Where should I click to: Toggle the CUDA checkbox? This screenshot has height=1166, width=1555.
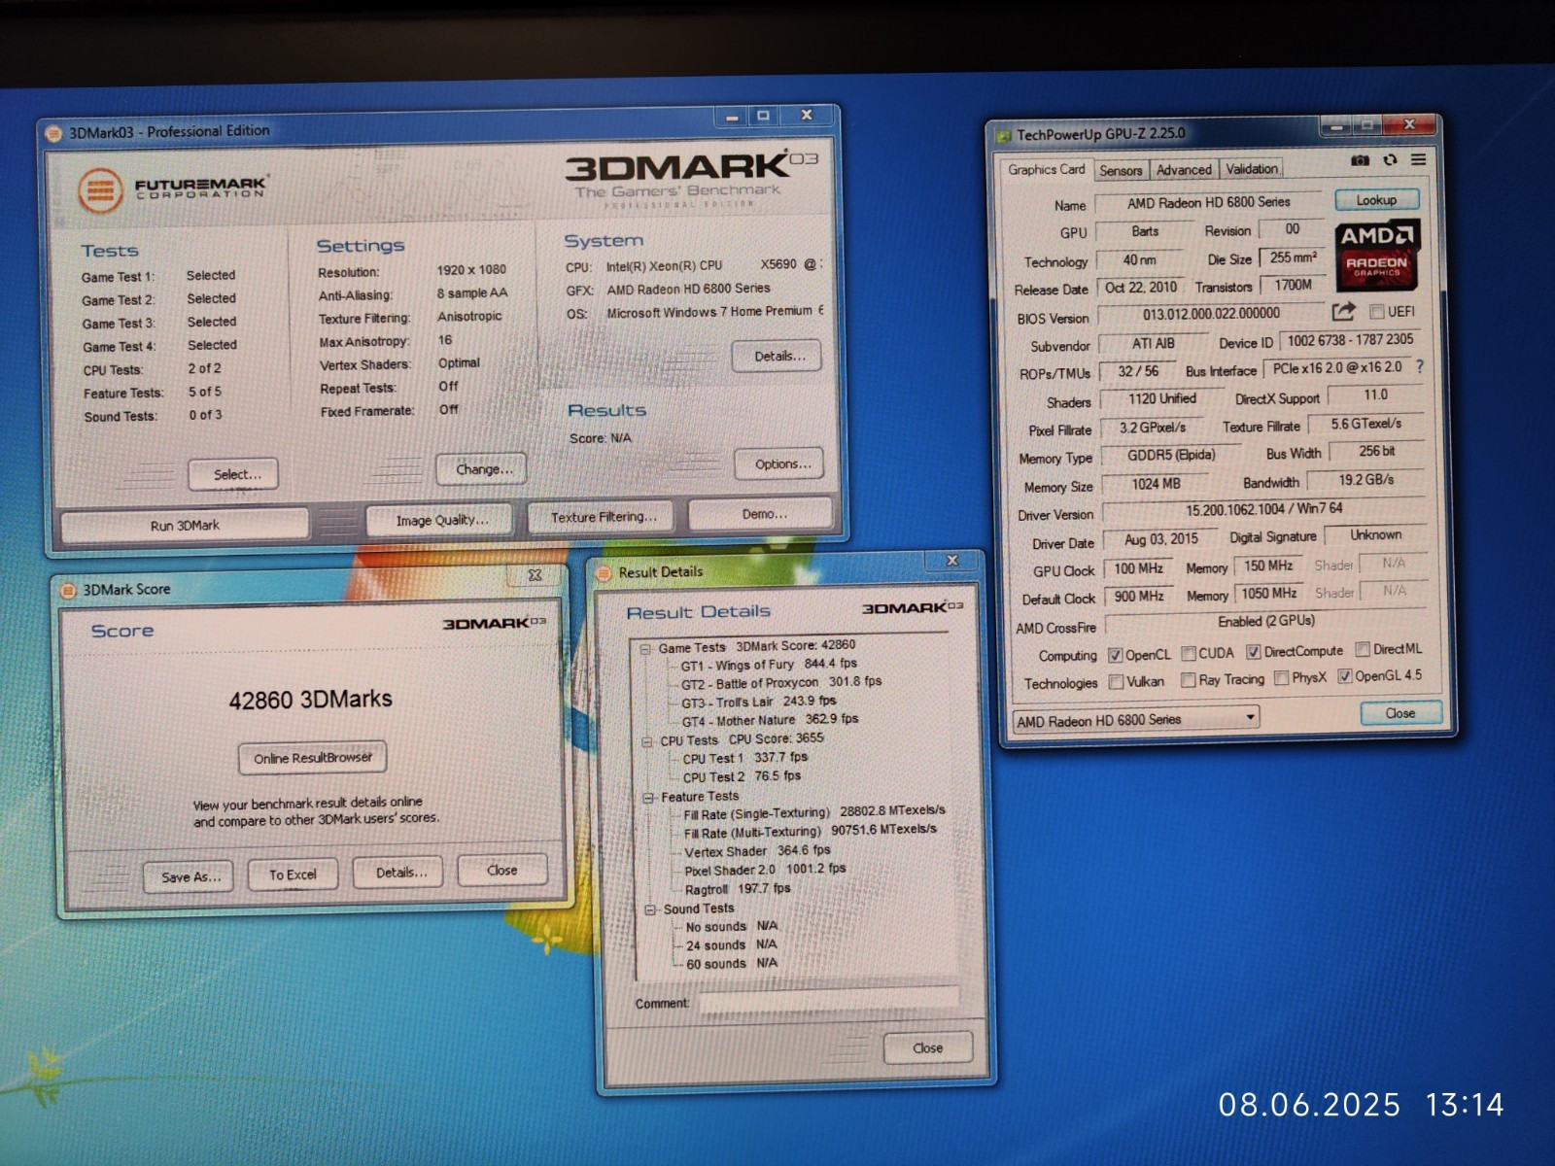(x=1188, y=653)
